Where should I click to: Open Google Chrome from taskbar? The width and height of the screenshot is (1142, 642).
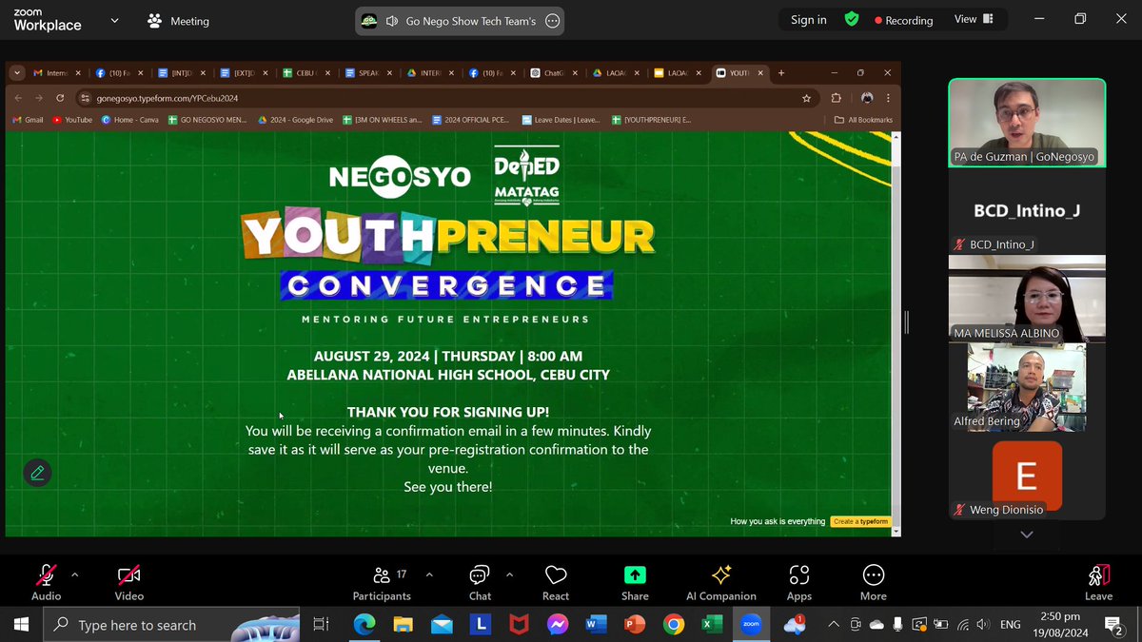(674, 625)
